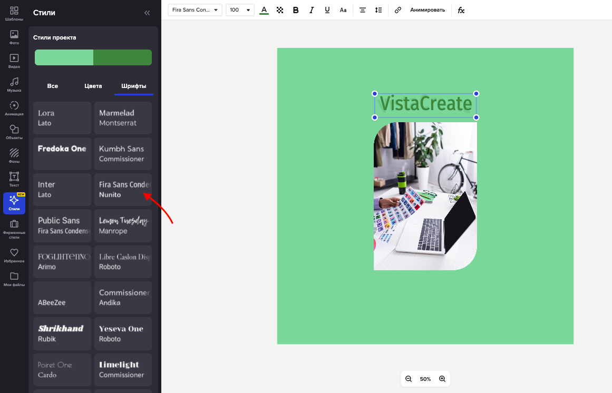The height and width of the screenshot is (393, 612).
Task: Apply the ABeeZee font style
Action: [x=62, y=298]
